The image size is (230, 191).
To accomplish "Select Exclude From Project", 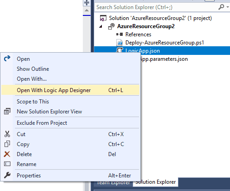I will point(70,123).
